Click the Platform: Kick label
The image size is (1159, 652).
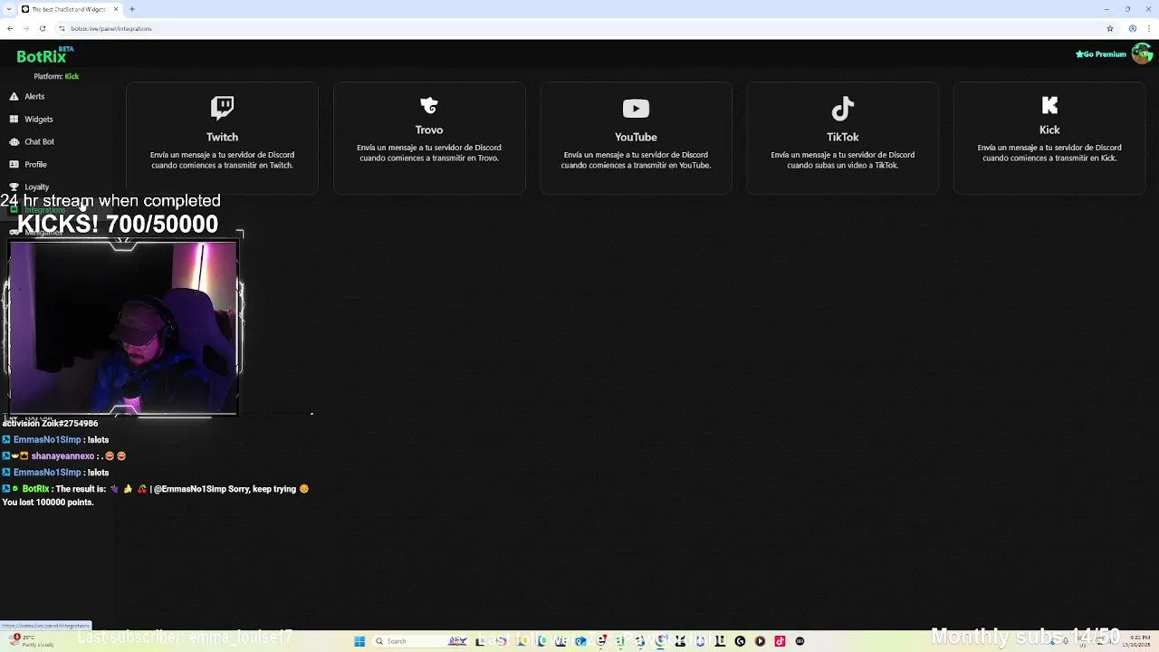pyautogui.click(x=56, y=76)
